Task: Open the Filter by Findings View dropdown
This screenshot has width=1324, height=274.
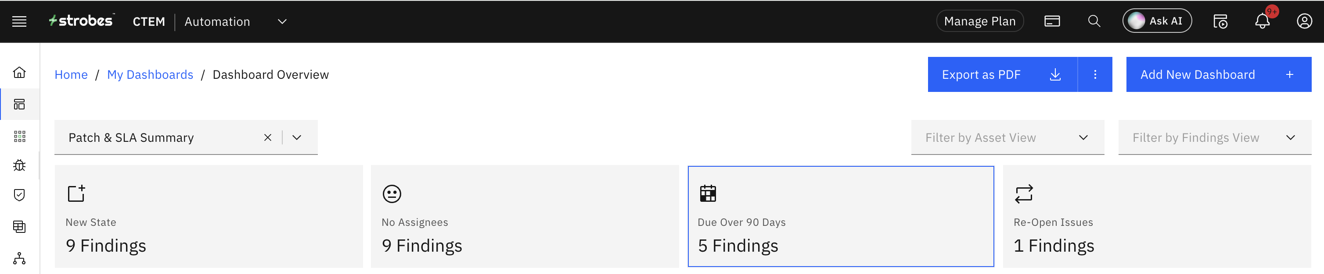Action: pyautogui.click(x=1290, y=138)
